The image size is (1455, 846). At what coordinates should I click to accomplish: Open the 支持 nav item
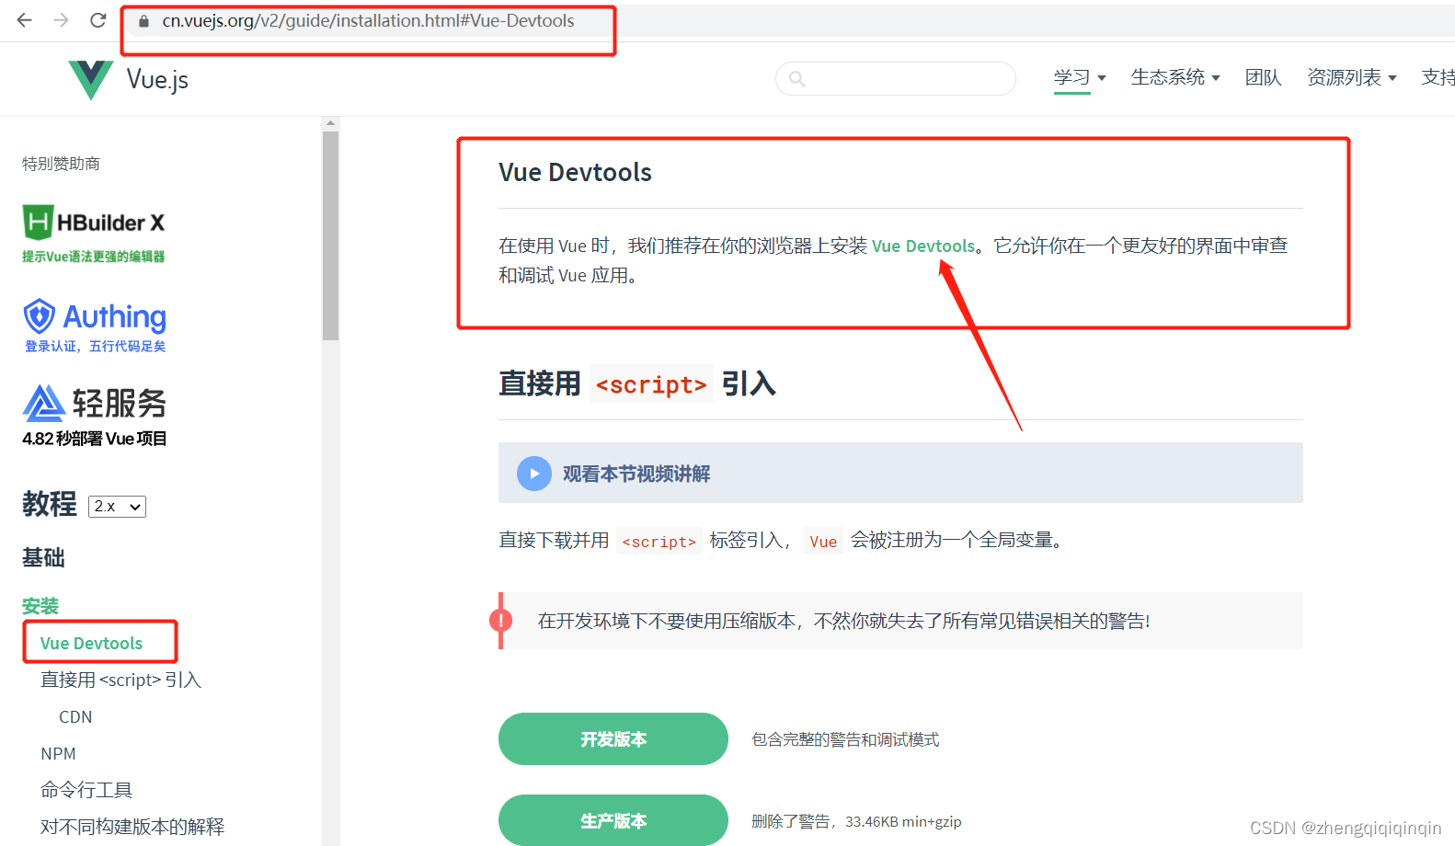click(x=1438, y=78)
